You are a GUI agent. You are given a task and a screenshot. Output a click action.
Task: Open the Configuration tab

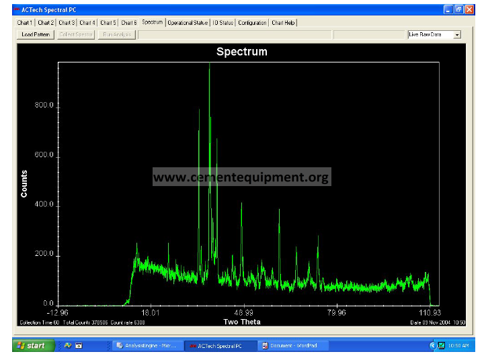coord(253,23)
